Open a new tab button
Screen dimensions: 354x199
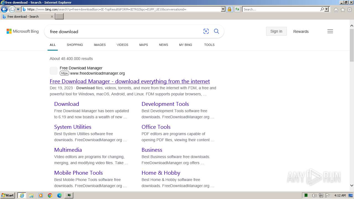click(x=59, y=17)
